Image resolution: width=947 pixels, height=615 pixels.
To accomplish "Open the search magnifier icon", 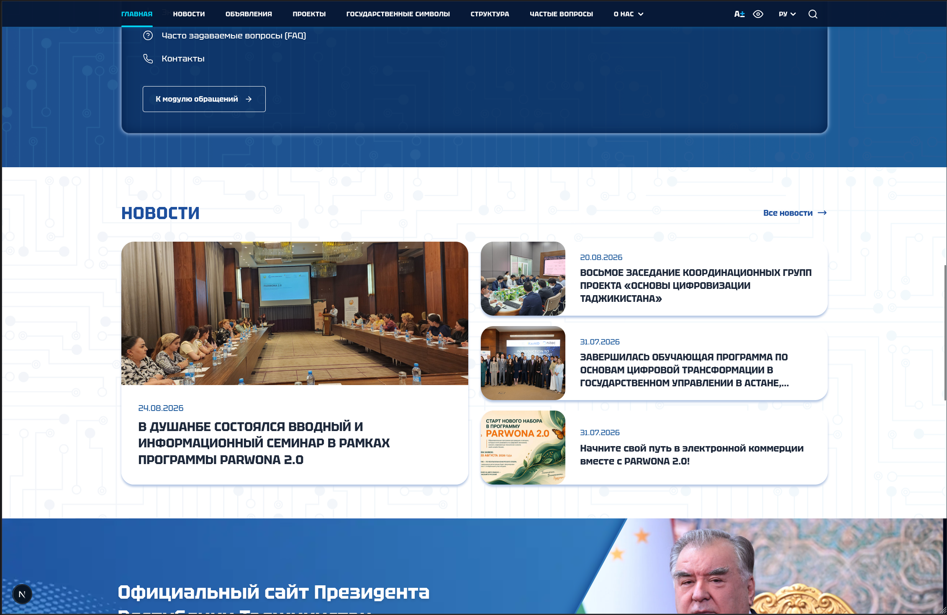I will 813,14.
